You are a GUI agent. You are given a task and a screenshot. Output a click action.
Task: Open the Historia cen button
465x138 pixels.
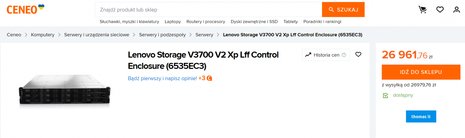(326, 55)
